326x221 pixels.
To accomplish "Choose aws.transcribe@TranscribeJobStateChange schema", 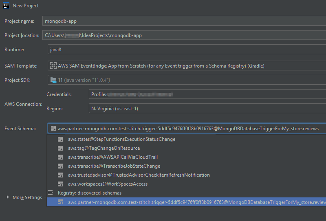I will pos(186,166).
